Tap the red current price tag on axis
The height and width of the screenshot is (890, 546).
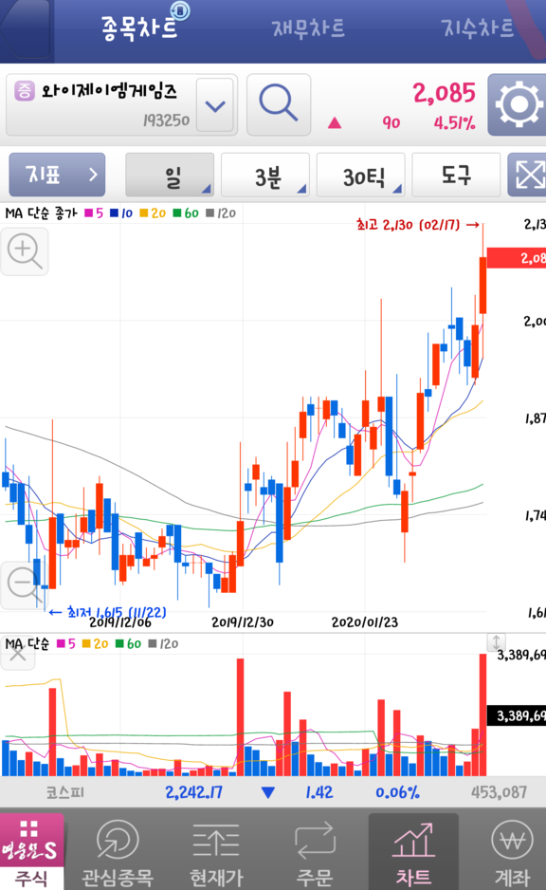coord(517,258)
